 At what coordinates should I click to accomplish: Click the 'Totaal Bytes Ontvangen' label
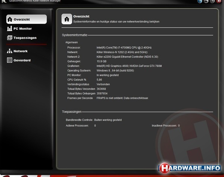tap(81, 93)
